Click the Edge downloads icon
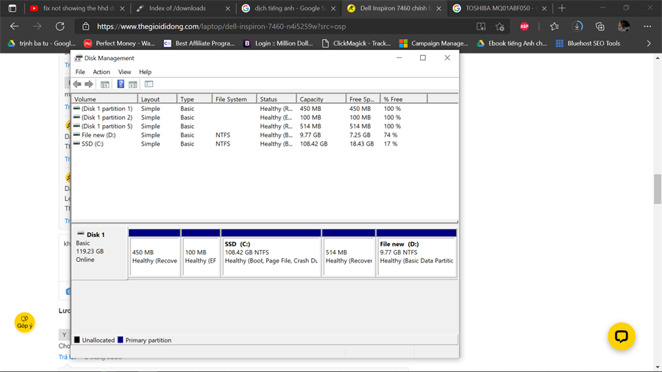The height and width of the screenshot is (372, 662). tap(577, 26)
